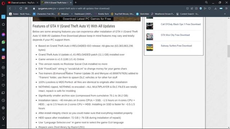Open the downloads panel

(x=216, y=9)
